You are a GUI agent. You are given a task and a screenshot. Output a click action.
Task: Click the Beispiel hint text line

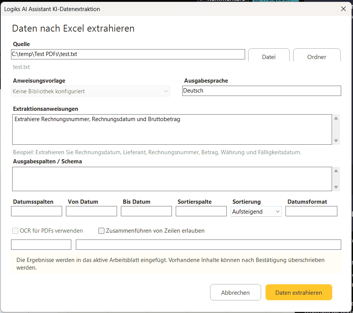coord(157,152)
